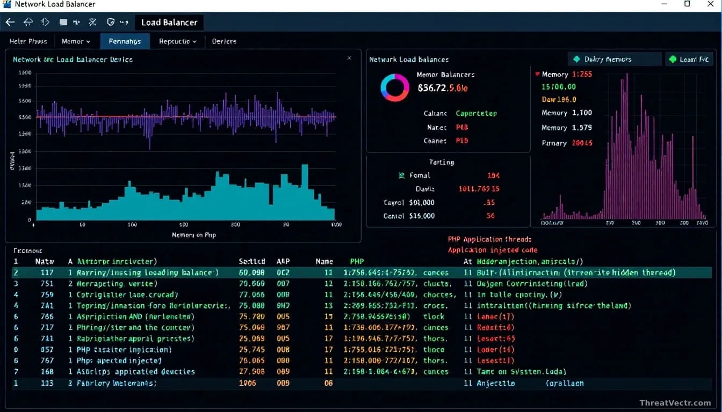Select row Rabrigiiather apparal priestes)
Image resolution: width=722 pixels, height=412 pixels.
[361, 339]
